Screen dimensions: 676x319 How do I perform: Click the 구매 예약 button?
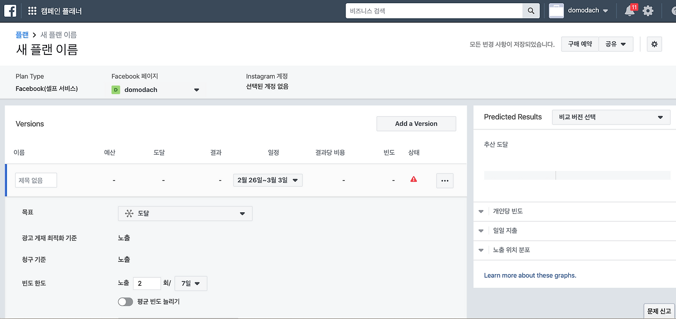[x=580, y=44]
